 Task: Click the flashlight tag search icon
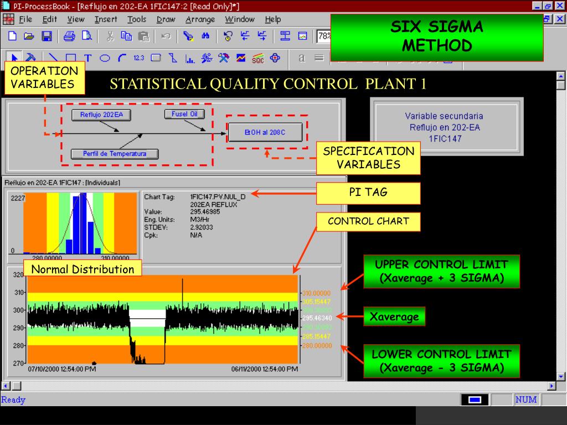click(x=188, y=36)
